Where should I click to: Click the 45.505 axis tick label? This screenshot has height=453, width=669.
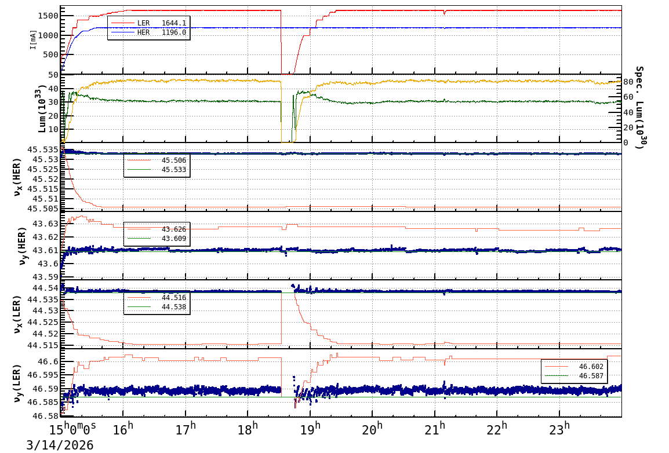click(43, 209)
